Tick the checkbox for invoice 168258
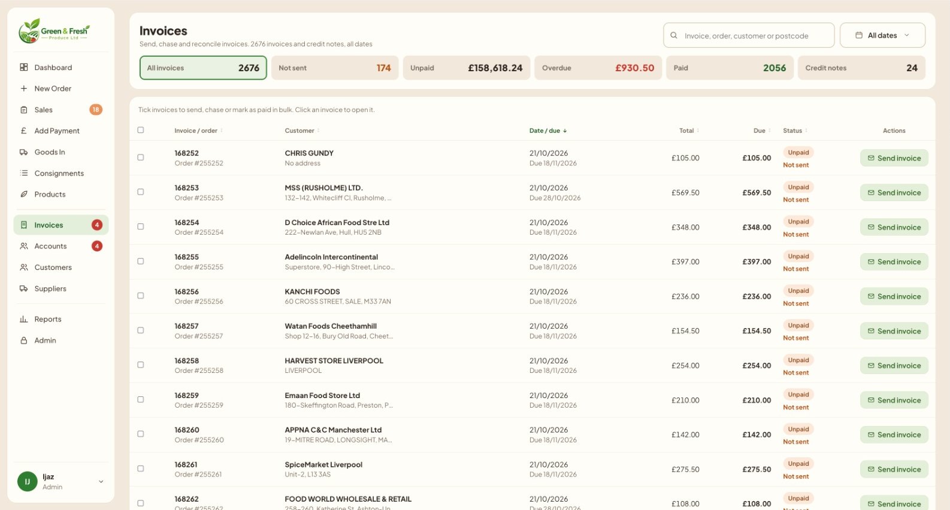This screenshot has height=510, width=950. click(x=141, y=365)
